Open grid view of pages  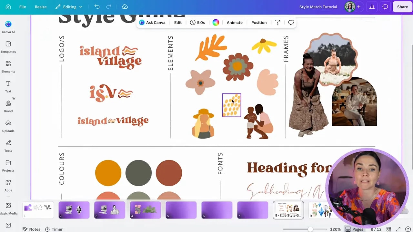coord(389,229)
